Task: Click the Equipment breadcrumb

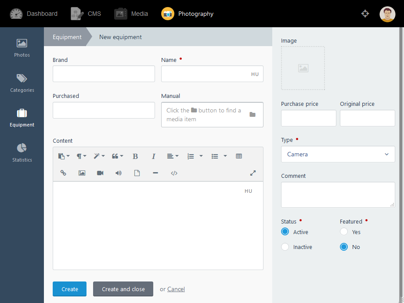Action: pos(67,37)
